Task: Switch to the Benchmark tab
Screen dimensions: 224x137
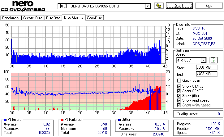Action: (11, 18)
